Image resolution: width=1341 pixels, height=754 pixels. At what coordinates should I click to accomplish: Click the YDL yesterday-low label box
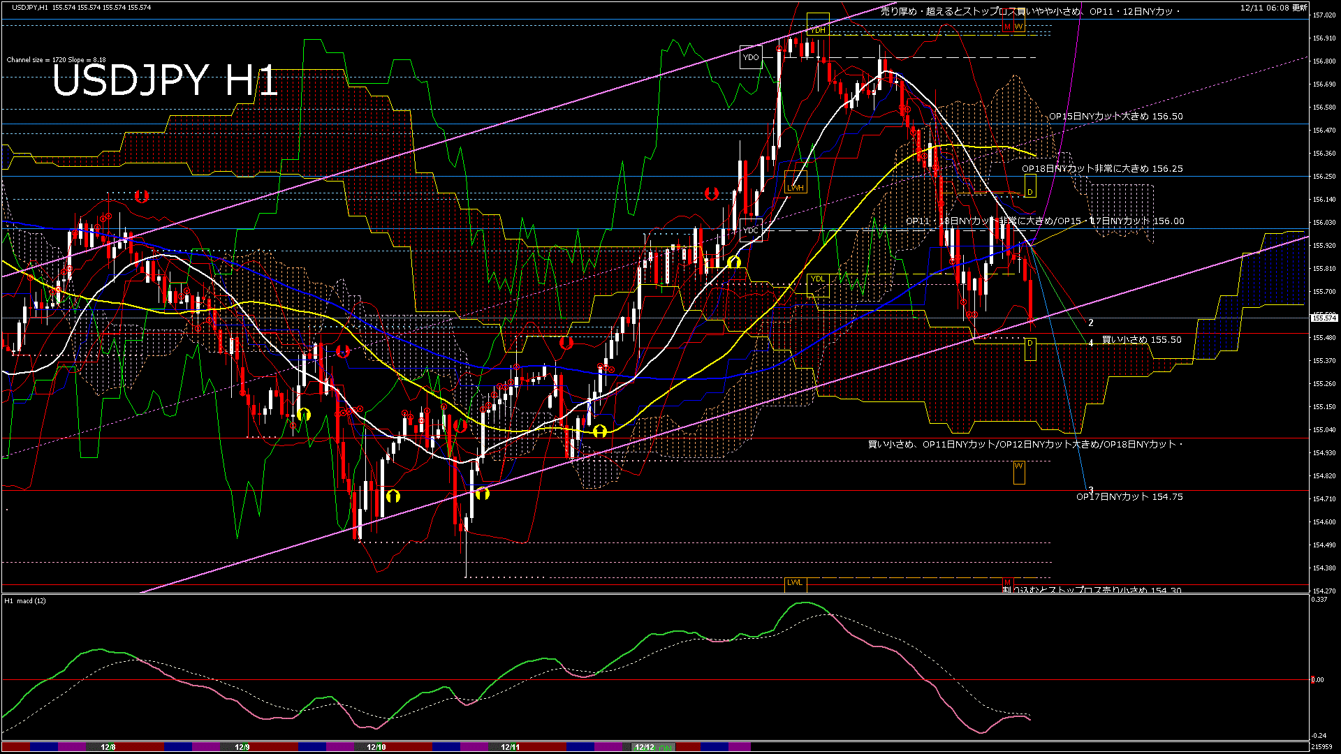click(816, 279)
